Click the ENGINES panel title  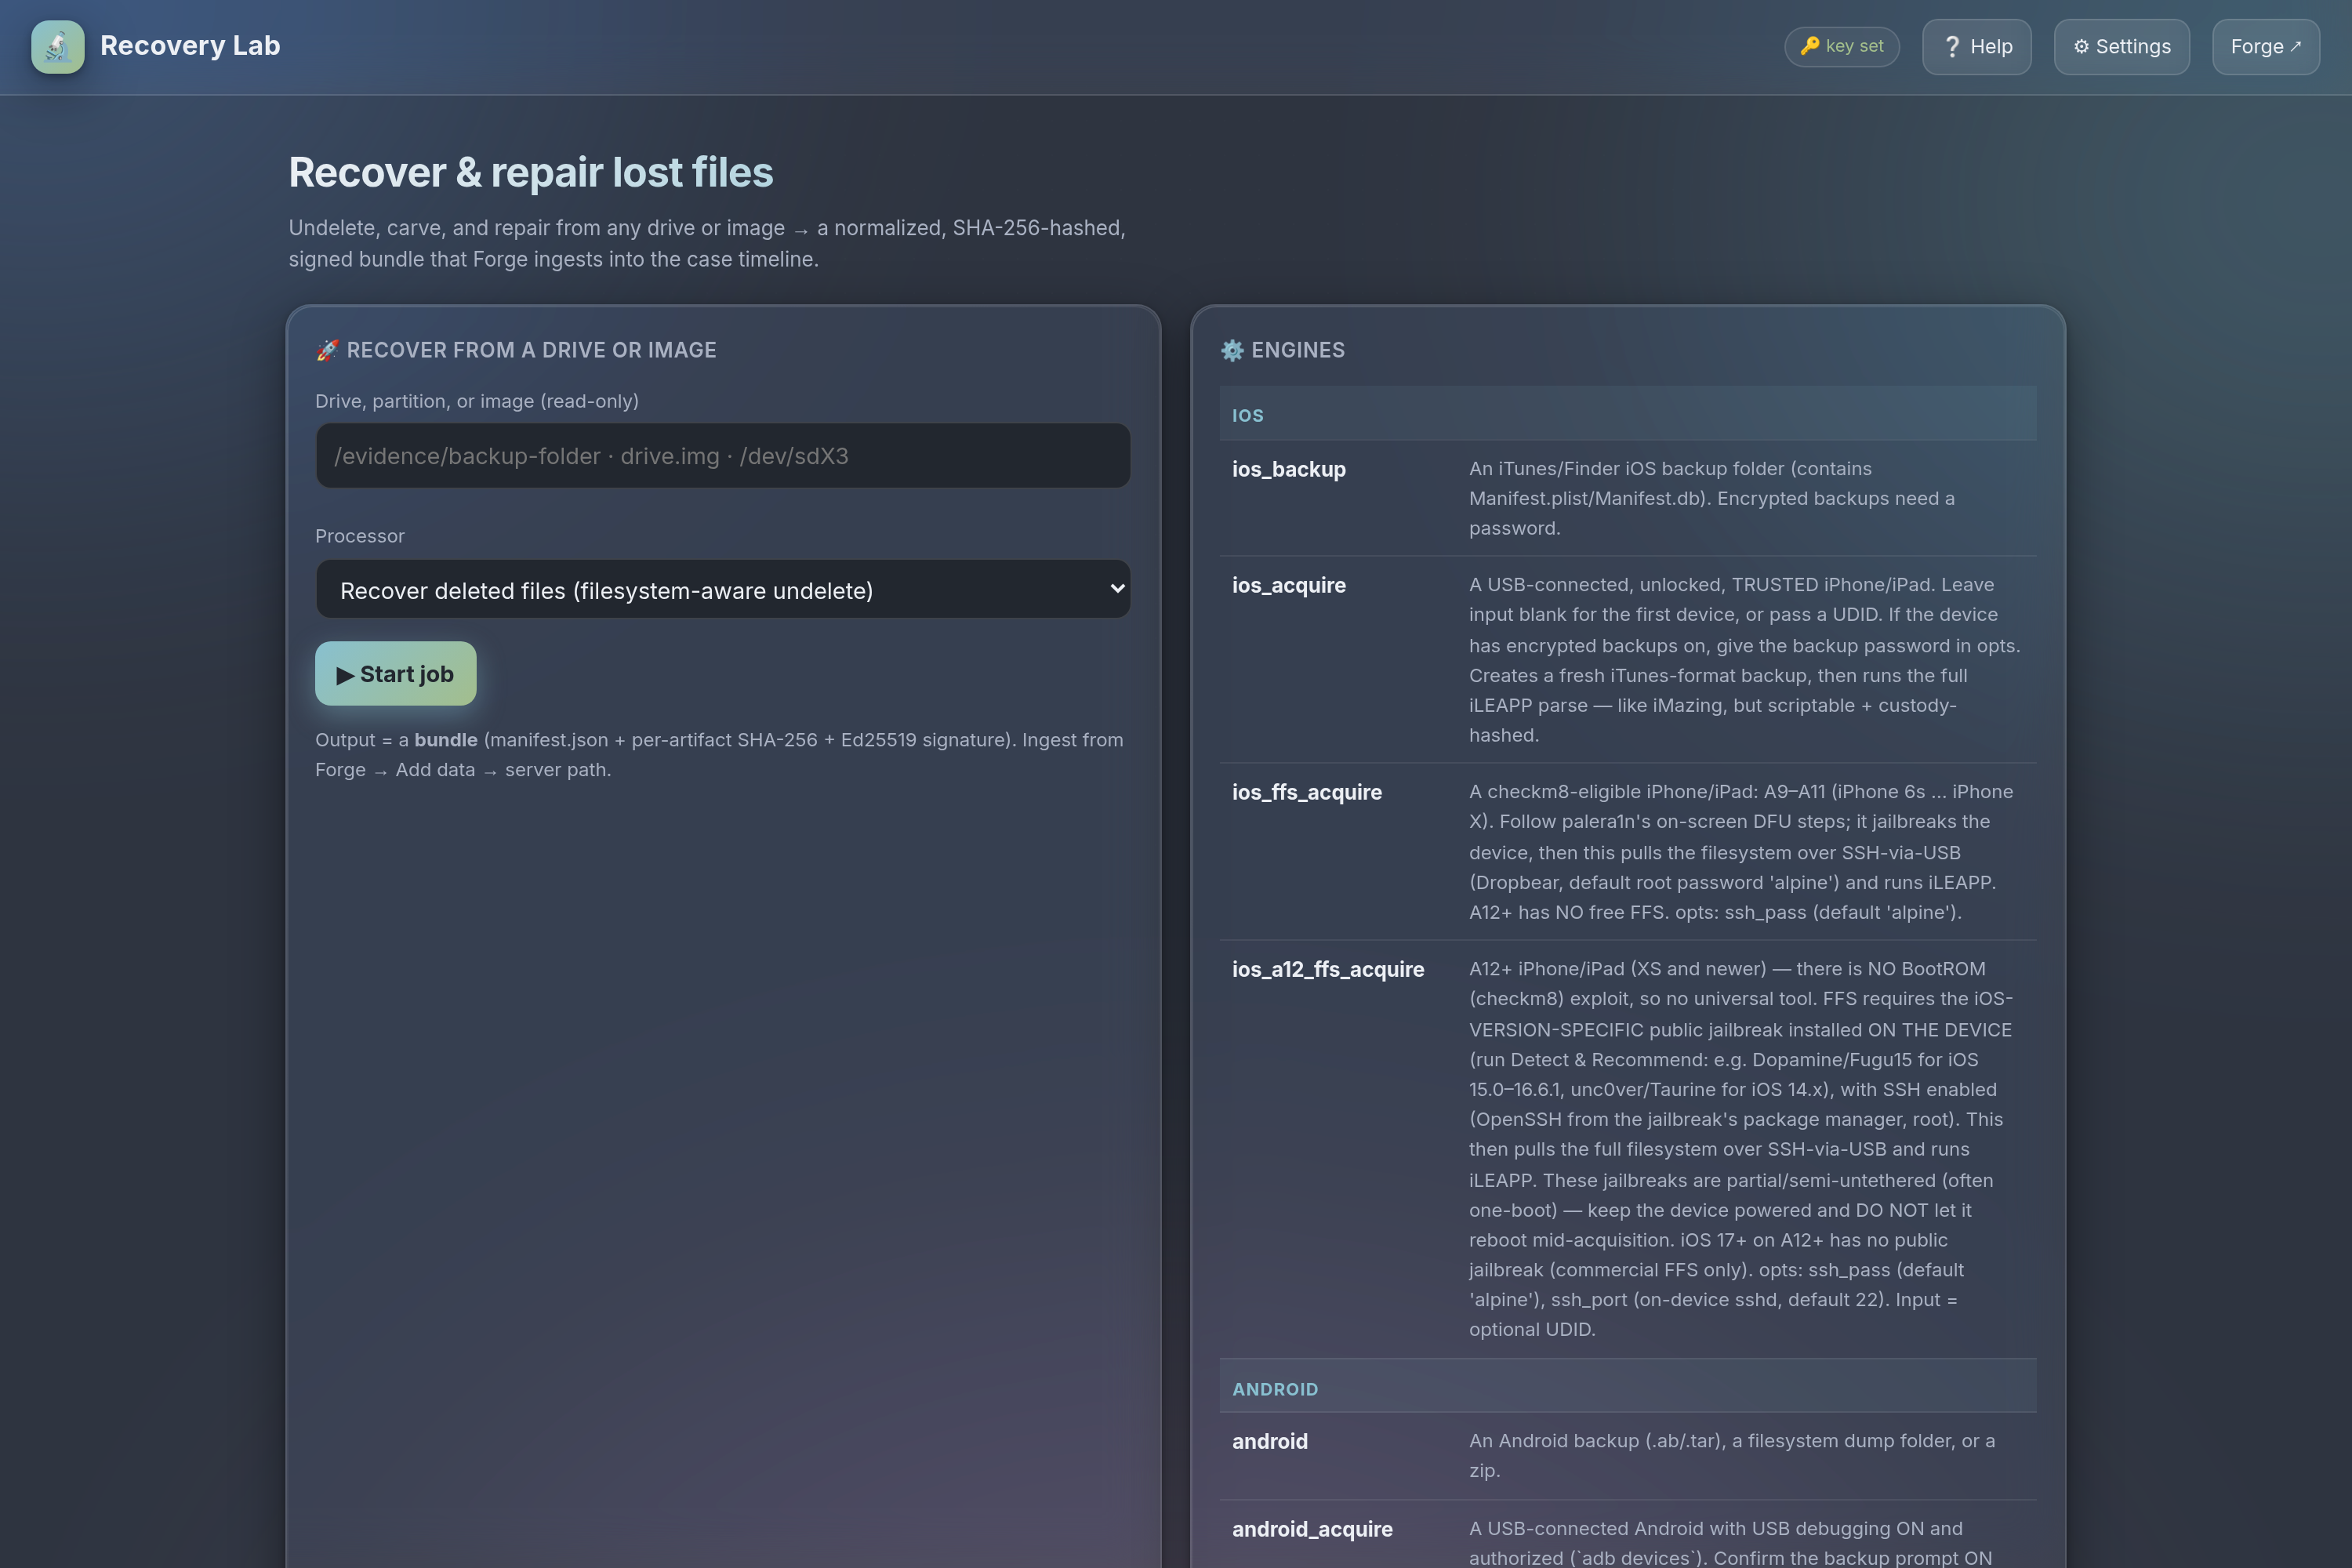[x=1297, y=350]
